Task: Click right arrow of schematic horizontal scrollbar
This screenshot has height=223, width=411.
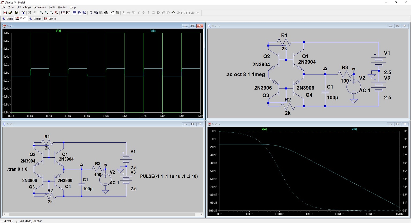Action: [x=202, y=214]
